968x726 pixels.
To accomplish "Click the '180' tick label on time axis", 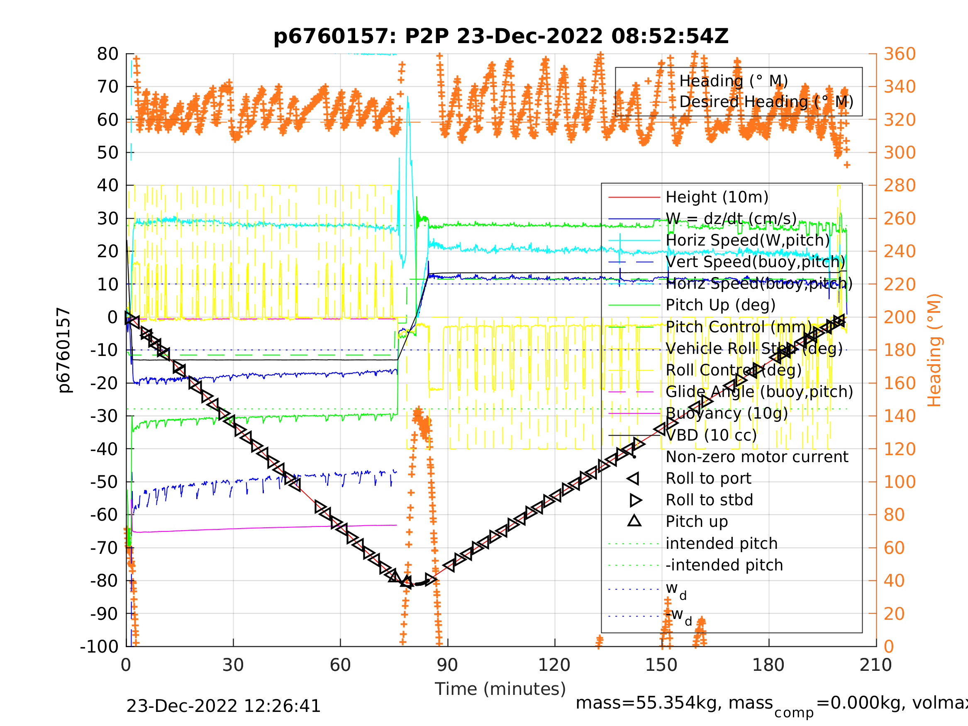I will coord(769,665).
